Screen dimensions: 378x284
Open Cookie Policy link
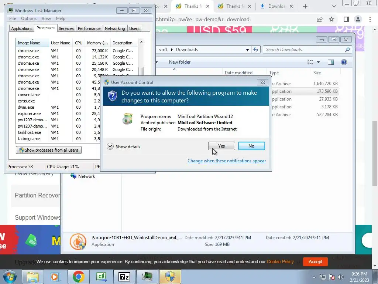coord(280,261)
